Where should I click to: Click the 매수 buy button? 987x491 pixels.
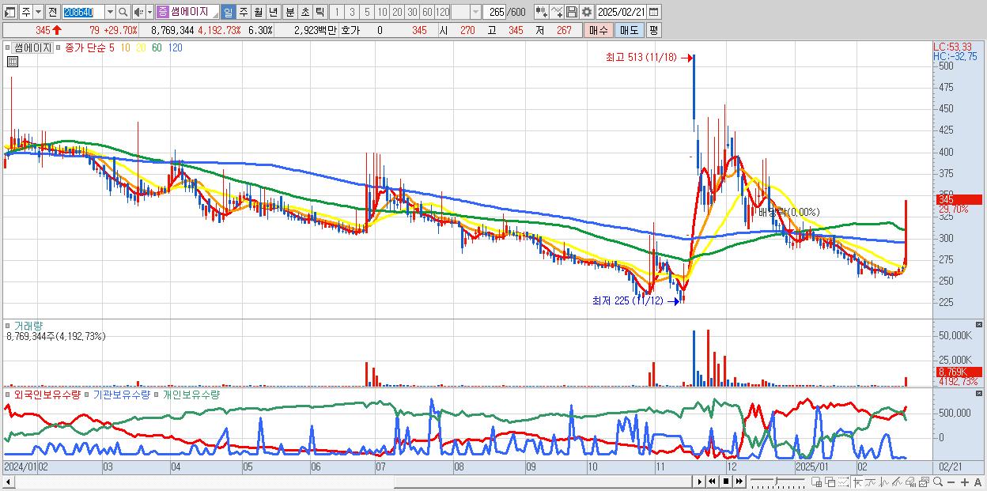[599, 30]
